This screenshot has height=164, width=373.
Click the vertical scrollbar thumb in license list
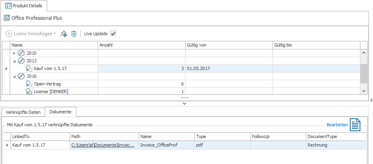[364, 73]
